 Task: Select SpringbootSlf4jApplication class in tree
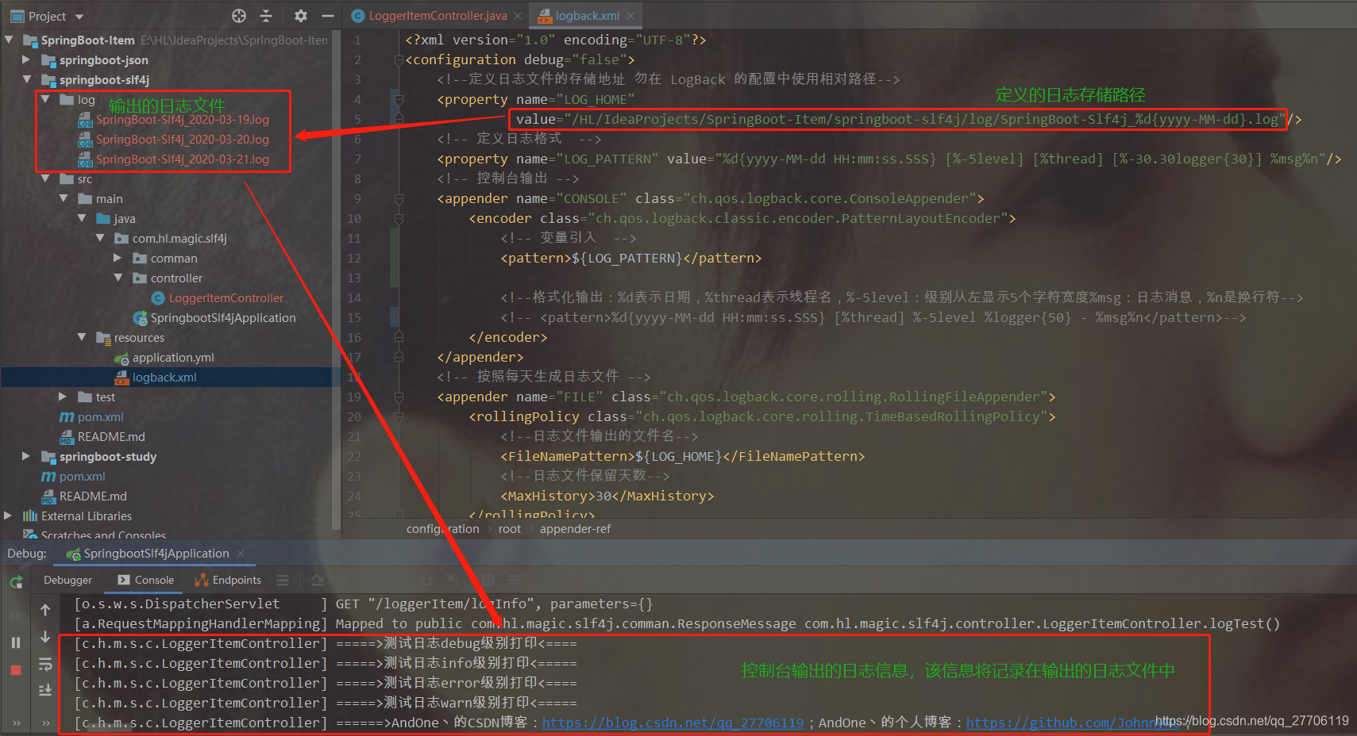[x=214, y=317]
